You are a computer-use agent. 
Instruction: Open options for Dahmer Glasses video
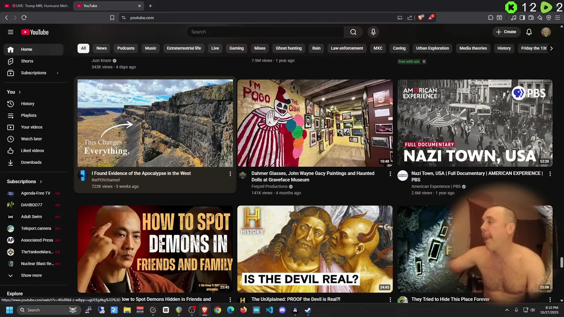(390, 174)
